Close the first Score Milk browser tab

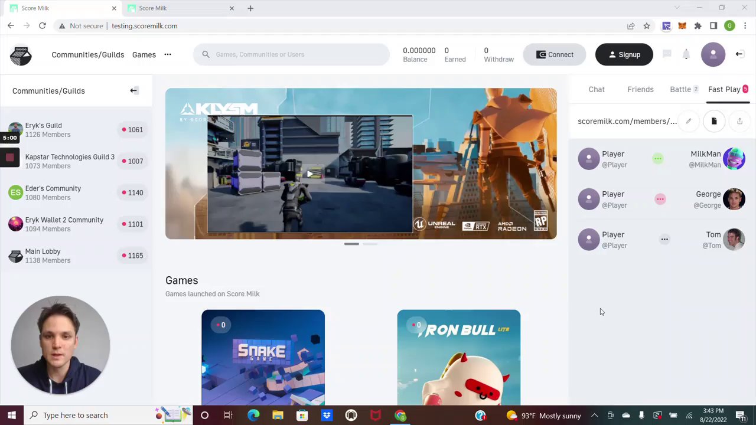click(x=114, y=8)
